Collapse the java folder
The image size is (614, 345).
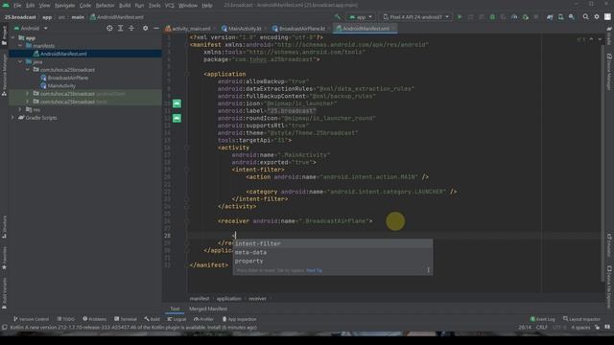[20, 61]
